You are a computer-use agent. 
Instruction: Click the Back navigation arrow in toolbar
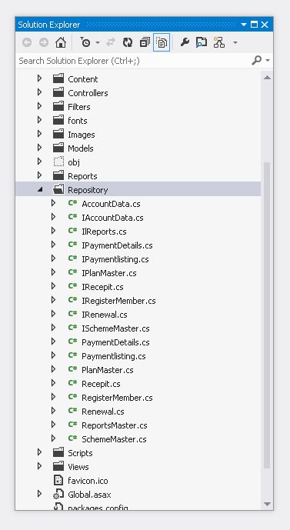27,42
